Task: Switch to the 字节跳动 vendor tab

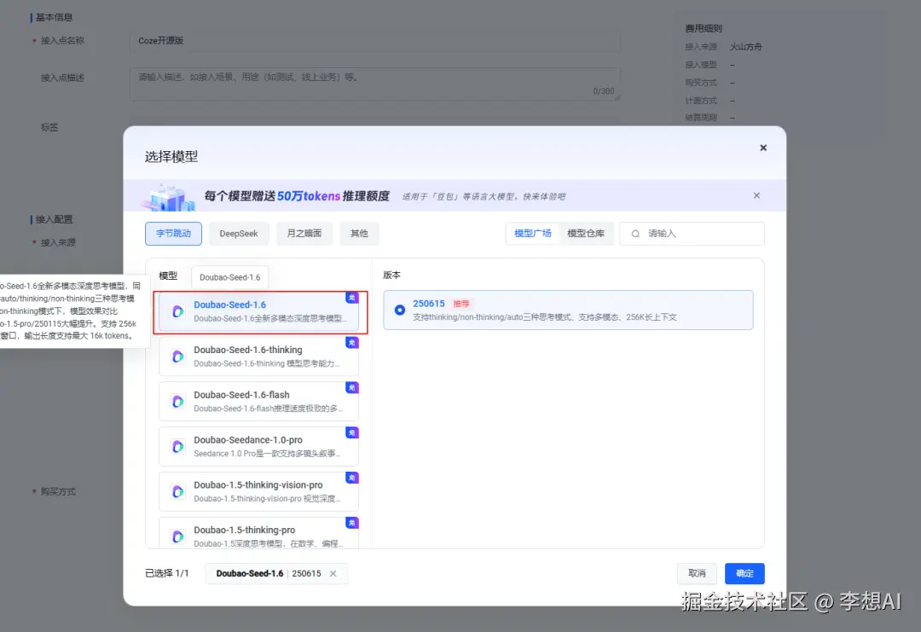Action: tap(173, 234)
